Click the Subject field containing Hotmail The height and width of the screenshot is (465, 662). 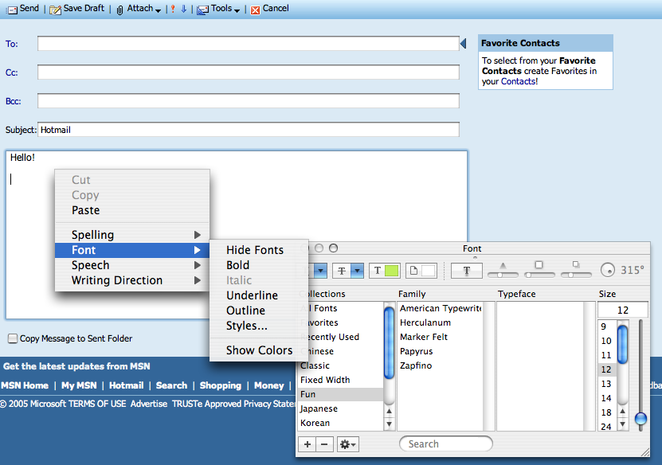[249, 130]
